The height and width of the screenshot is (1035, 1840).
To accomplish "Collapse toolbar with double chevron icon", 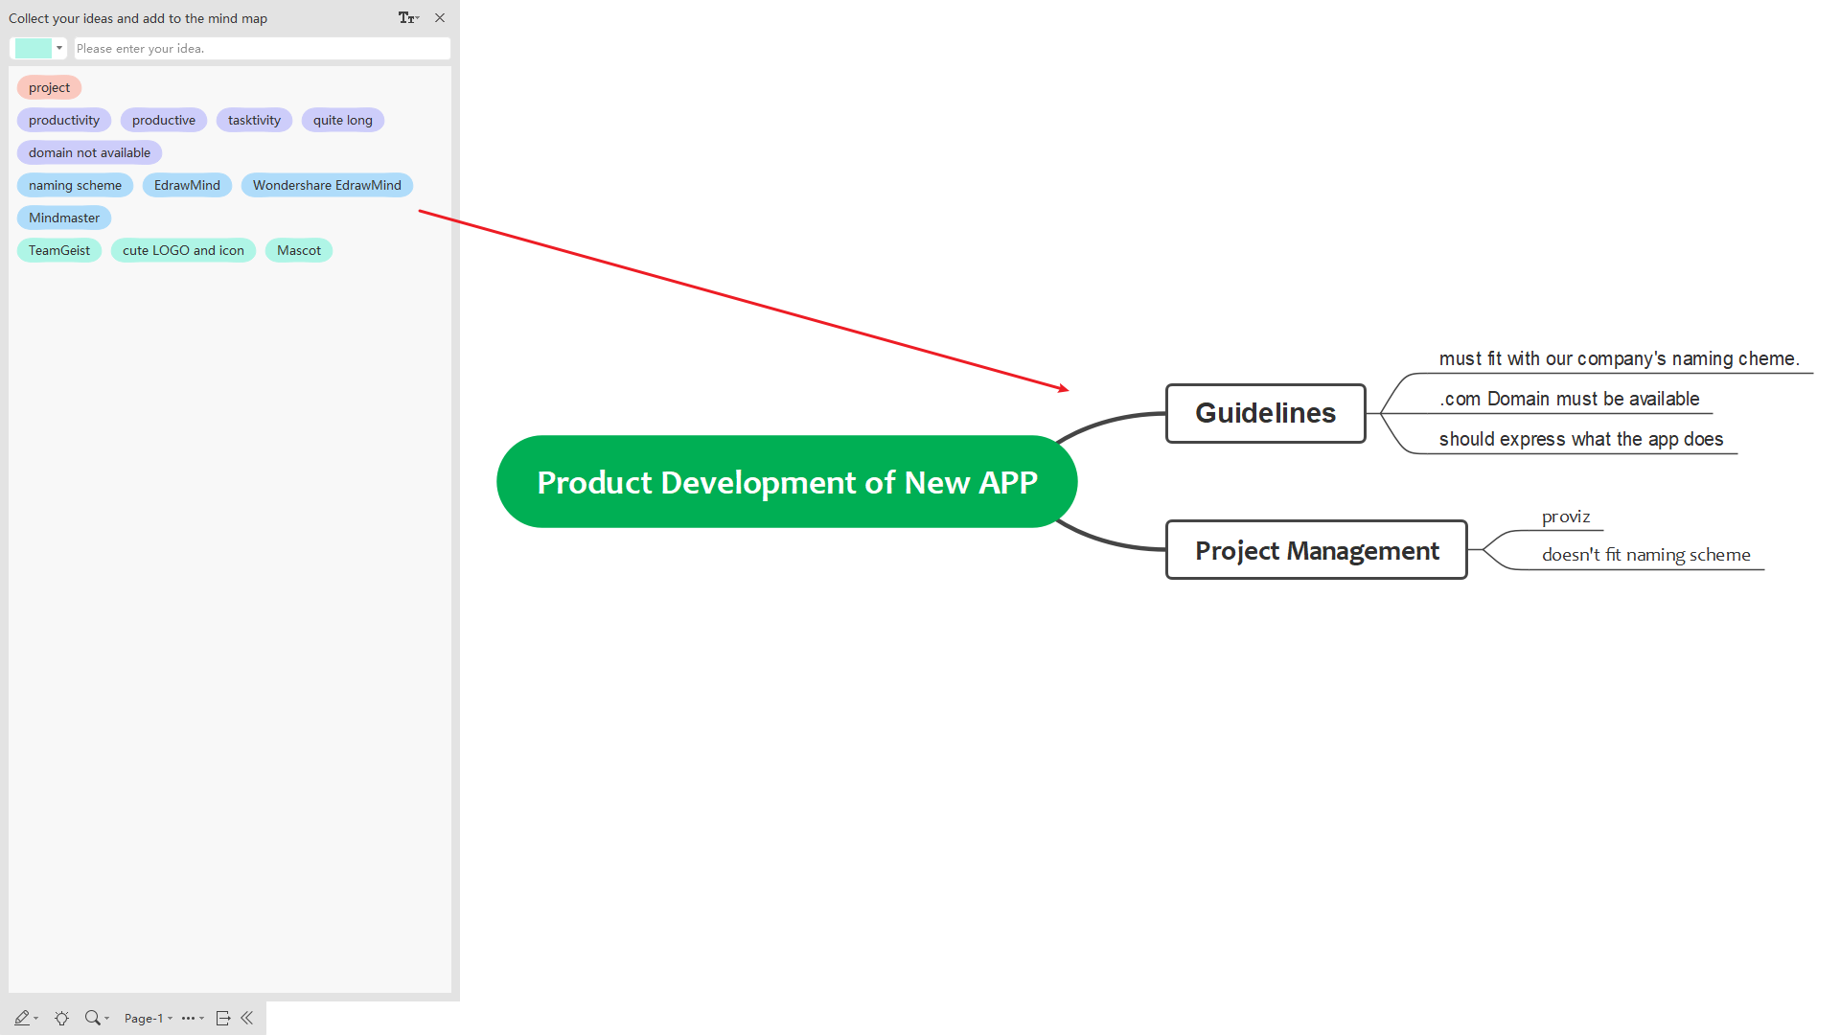I will 247,1018.
